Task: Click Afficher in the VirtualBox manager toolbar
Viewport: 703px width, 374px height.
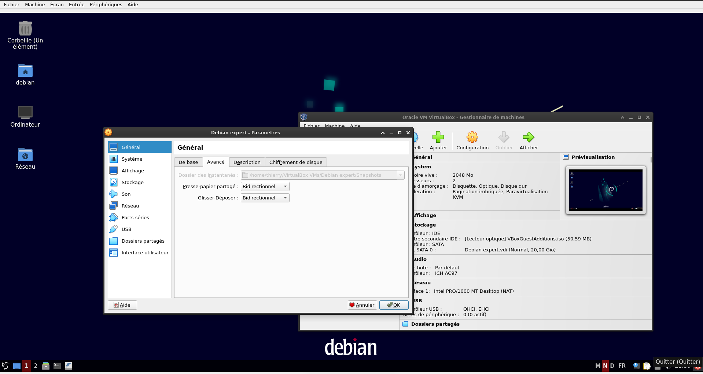Action: (529, 141)
